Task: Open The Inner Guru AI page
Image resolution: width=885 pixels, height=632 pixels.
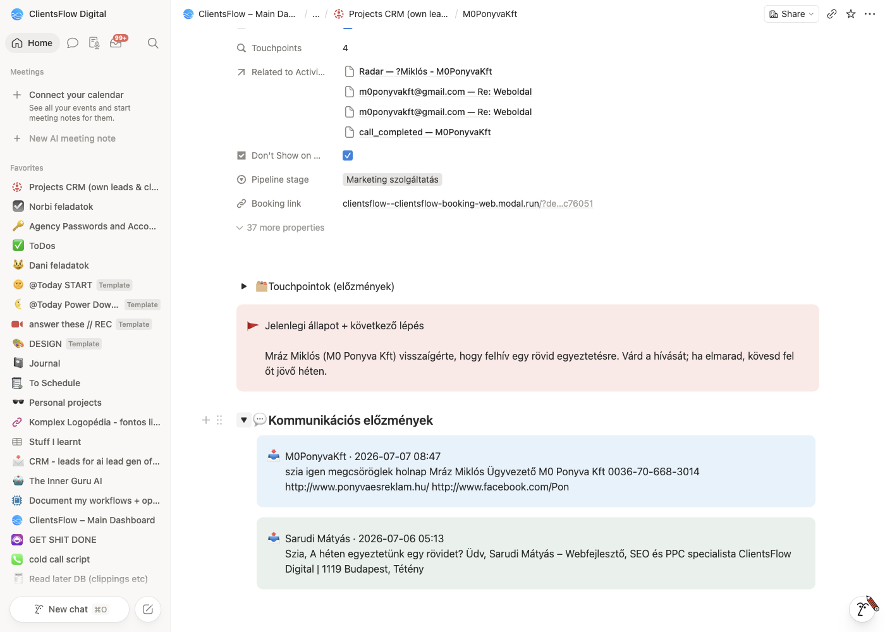Action: [x=85, y=481]
